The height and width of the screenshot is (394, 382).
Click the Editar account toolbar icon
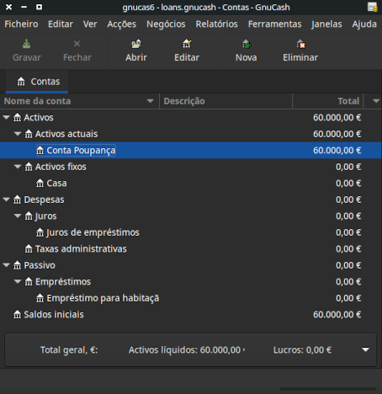pyautogui.click(x=187, y=44)
